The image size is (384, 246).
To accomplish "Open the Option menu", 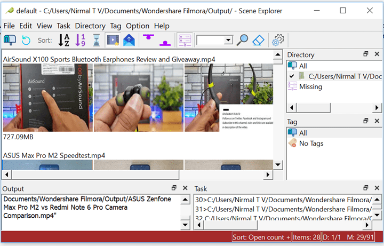I will point(138,26).
